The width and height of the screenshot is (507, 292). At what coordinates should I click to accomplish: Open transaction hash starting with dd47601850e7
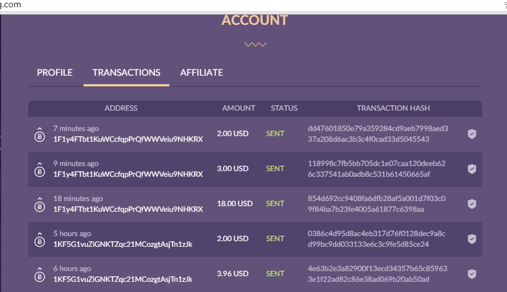(x=378, y=134)
